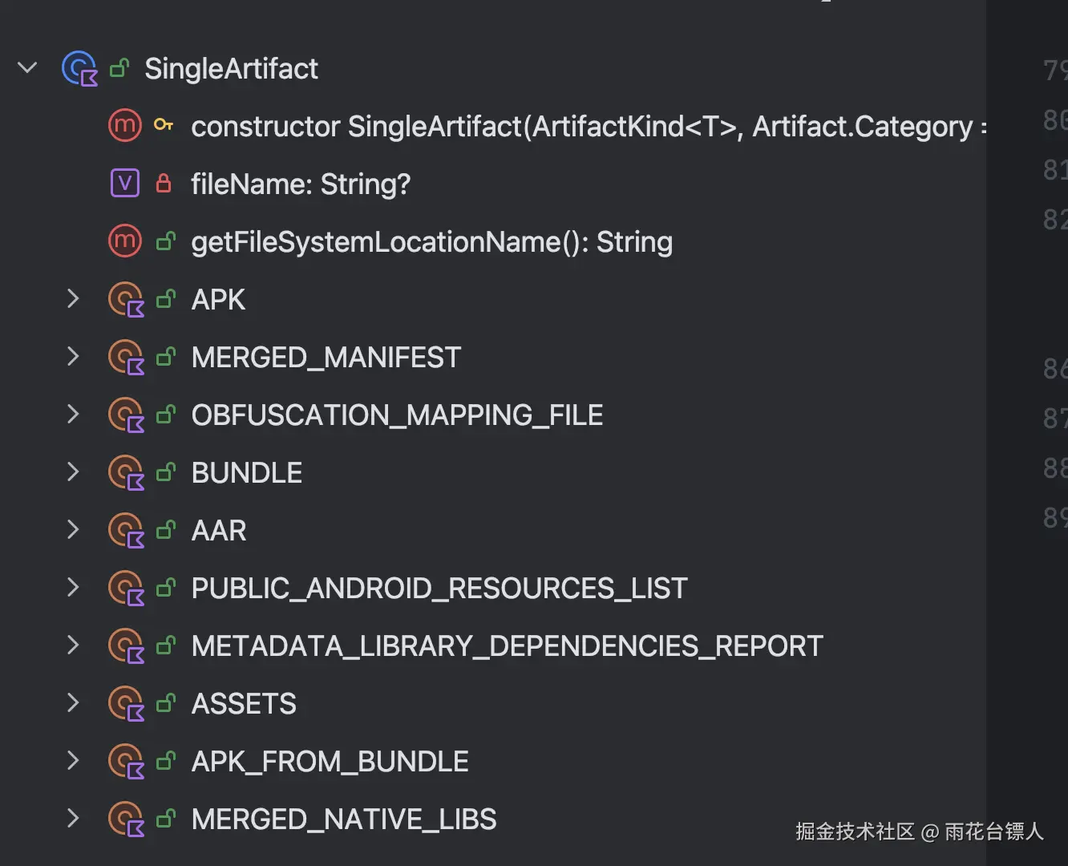1068x866 pixels.
Task: Select the PUBLIC_ANDROID_RESOURCES_LIST item
Action: tap(439, 589)
